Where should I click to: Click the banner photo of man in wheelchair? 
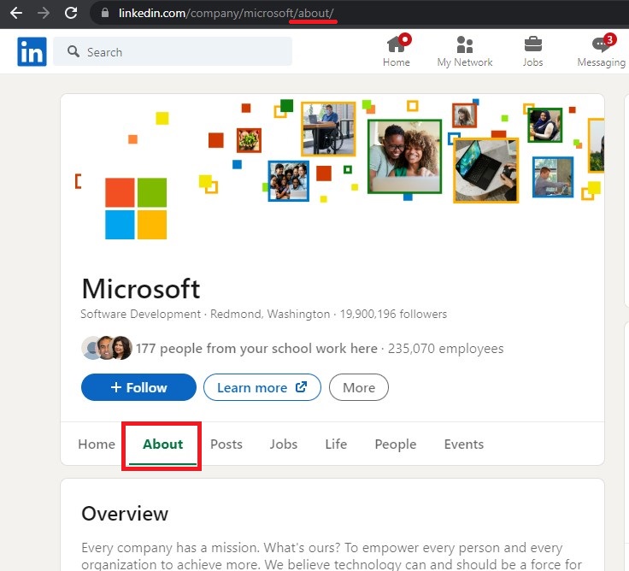(328, 129)
